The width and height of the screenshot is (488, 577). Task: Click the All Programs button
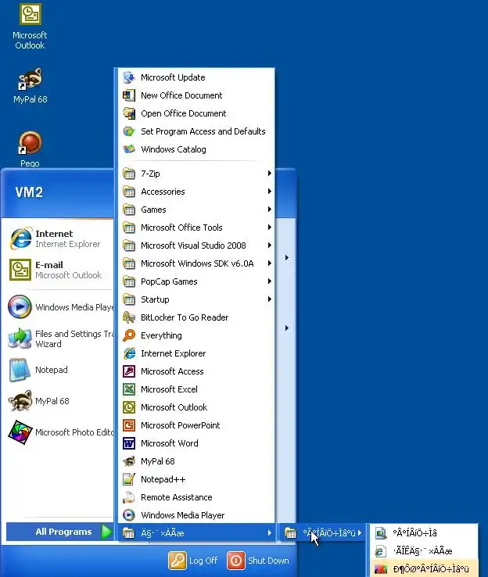tap(61, 532)
